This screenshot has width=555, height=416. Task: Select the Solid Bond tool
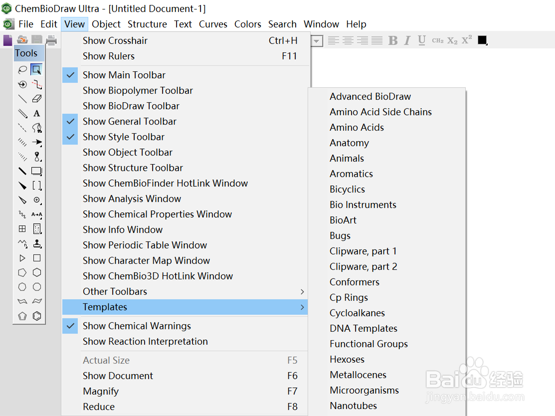tap(22, 99)
